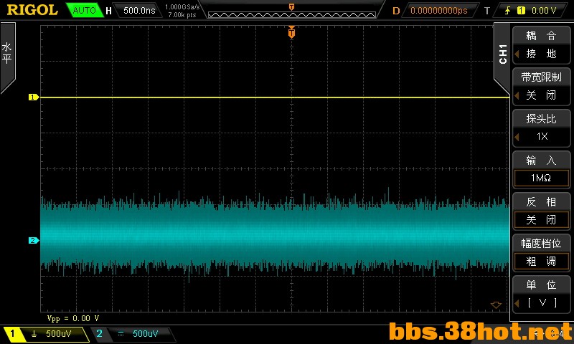Viewport: 574px width, 344px height.
Task: Toggle the 反相 invert setting
Action: [541, 211]
